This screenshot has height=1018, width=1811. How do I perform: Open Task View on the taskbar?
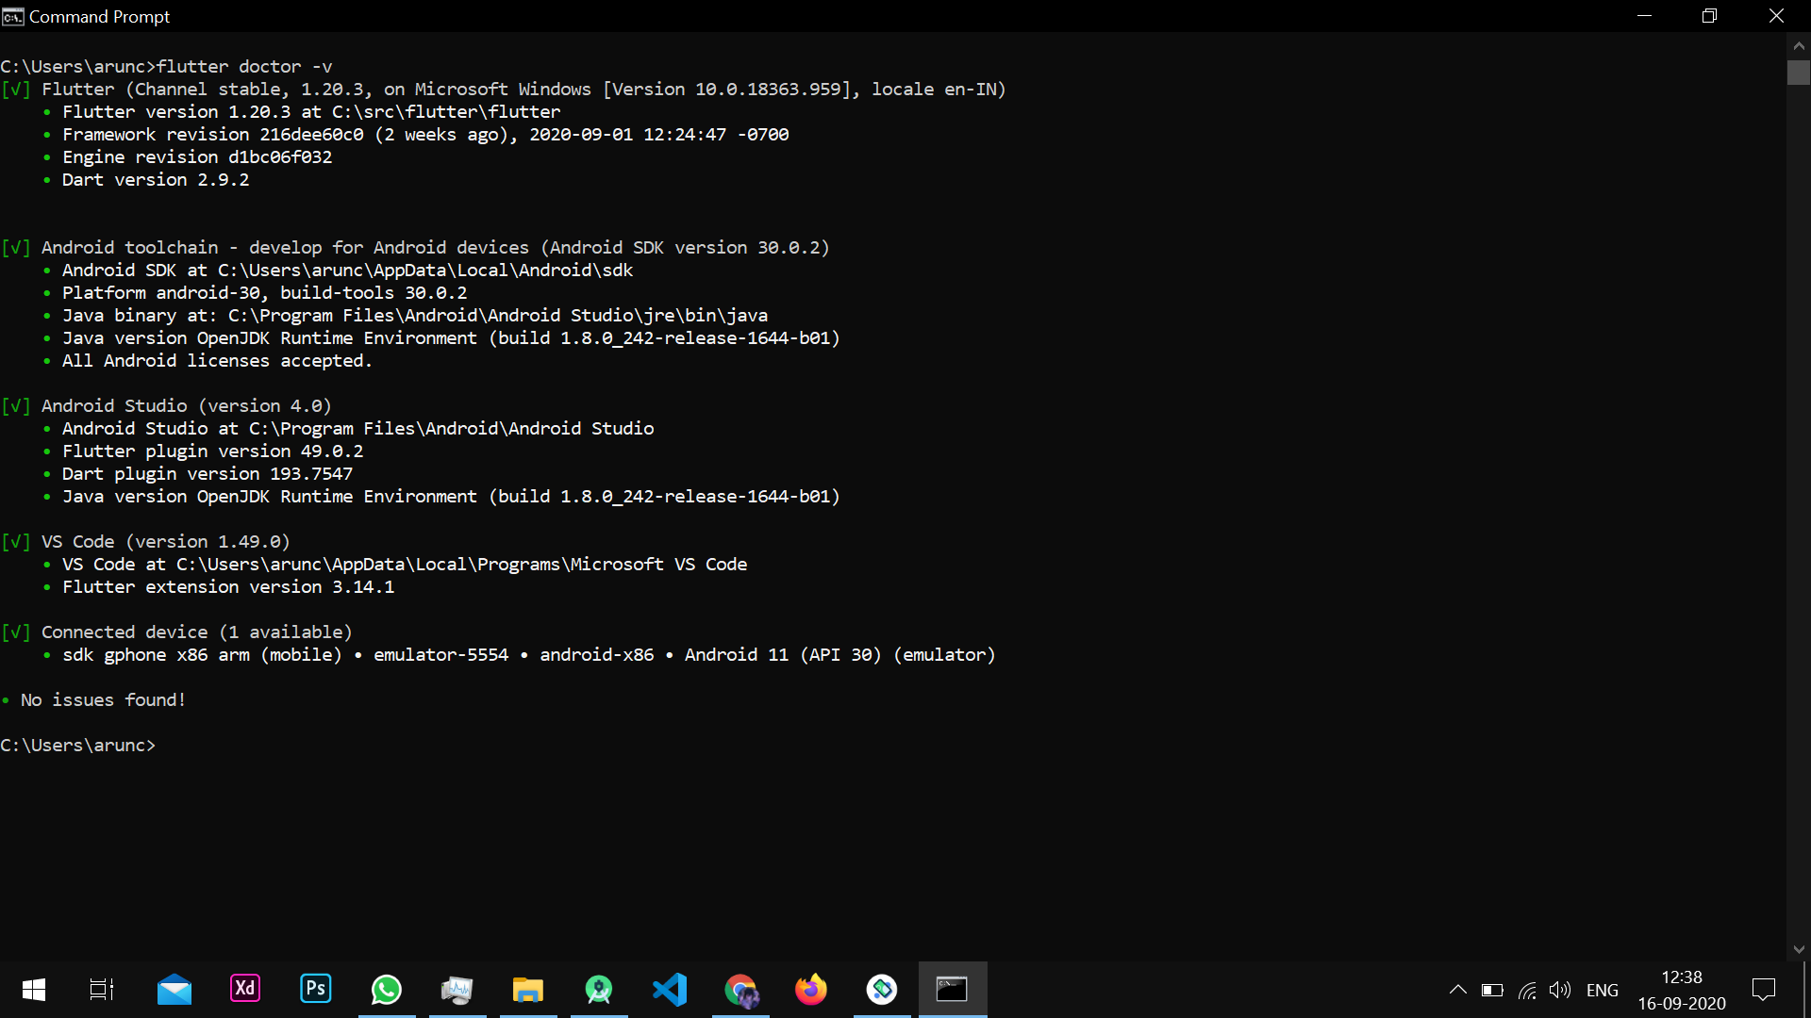click(x=101, y=990)
